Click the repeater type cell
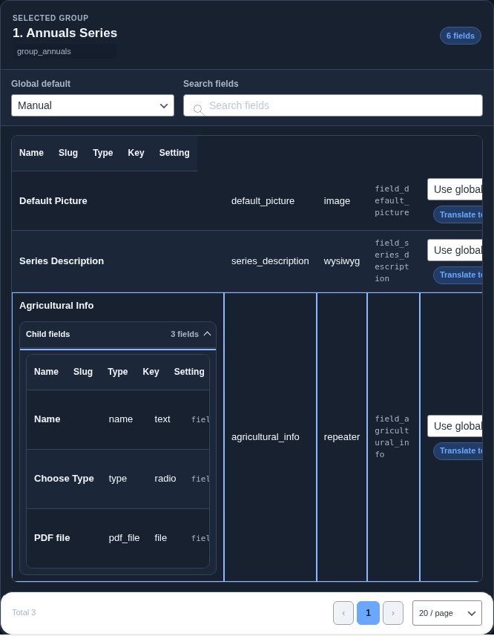Viewport: 494px width, 636px height. [342, 437]
